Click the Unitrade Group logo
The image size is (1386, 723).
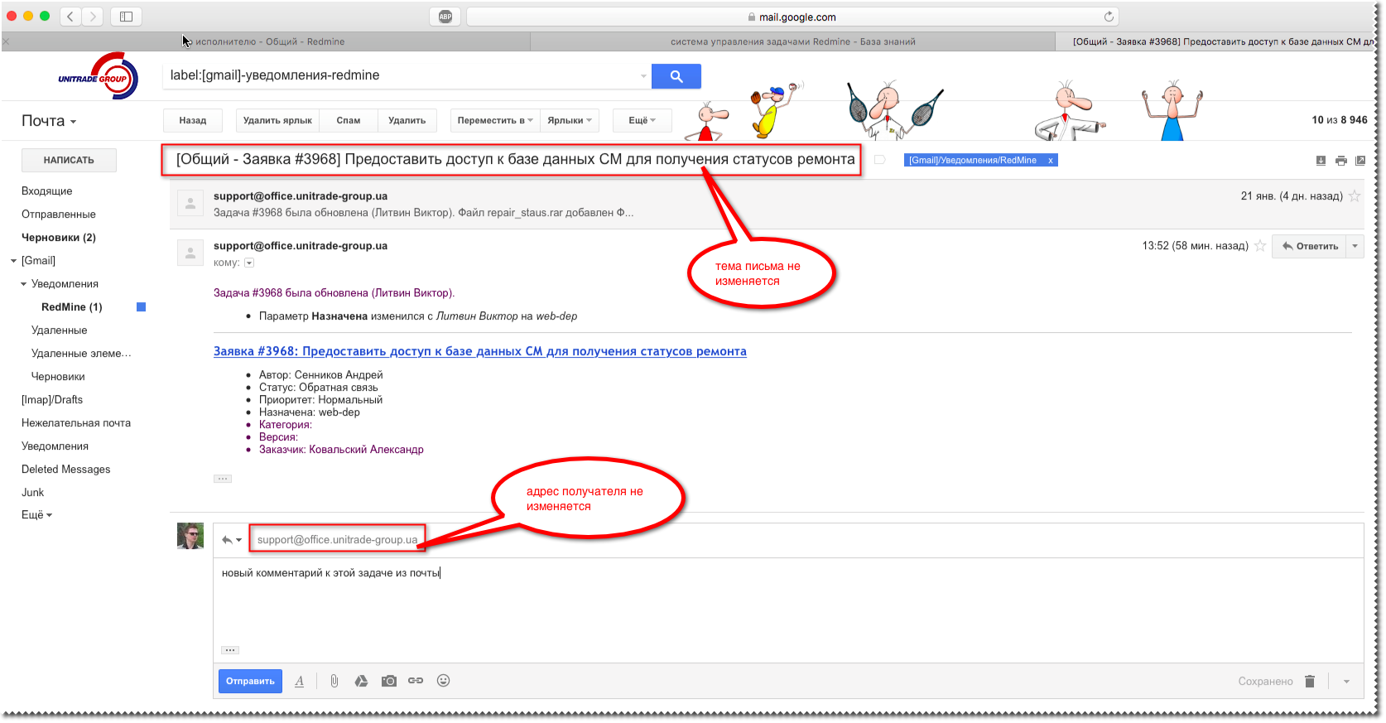coord(98,76)
